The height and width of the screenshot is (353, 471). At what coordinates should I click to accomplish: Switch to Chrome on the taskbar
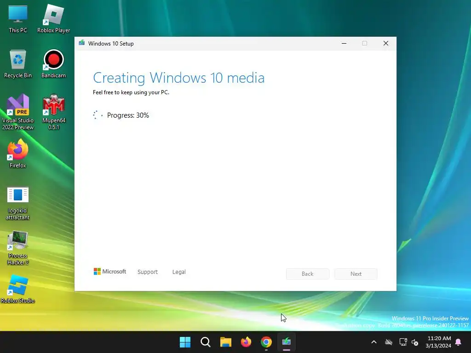(x=266, y=342)
